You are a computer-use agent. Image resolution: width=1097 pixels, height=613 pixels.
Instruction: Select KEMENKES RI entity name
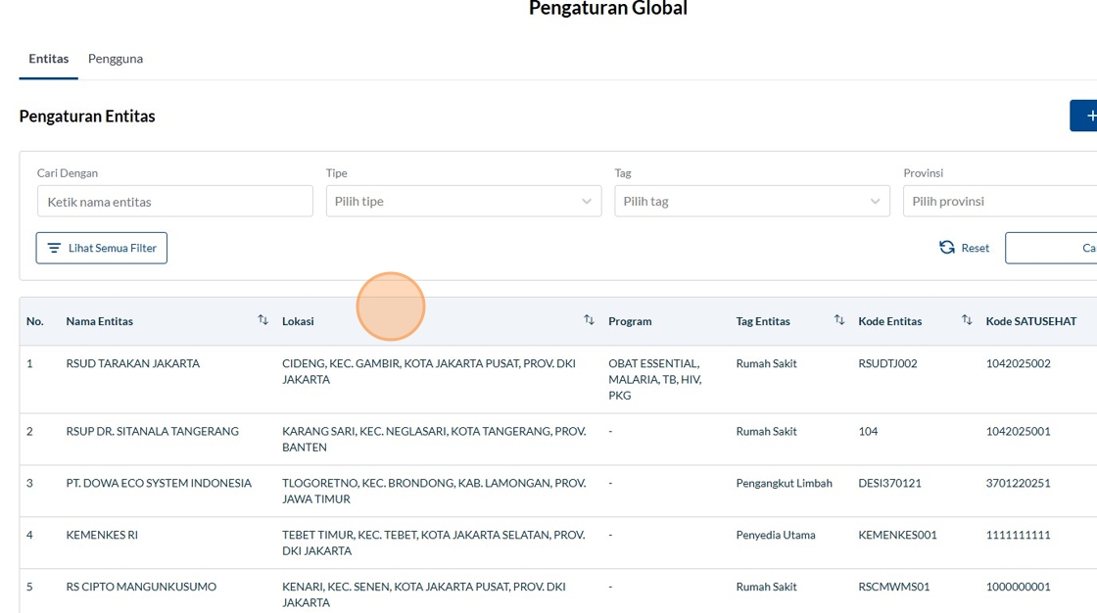(102, 535)
